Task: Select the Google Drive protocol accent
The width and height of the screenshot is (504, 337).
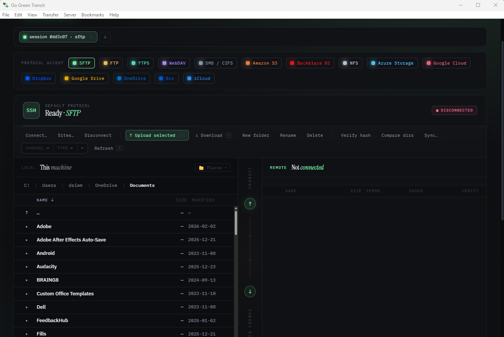Action: pos(85,78)
